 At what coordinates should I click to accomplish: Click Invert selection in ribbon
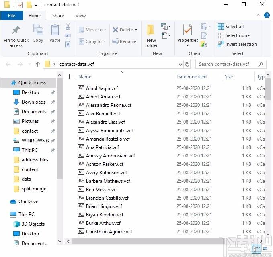237,44
